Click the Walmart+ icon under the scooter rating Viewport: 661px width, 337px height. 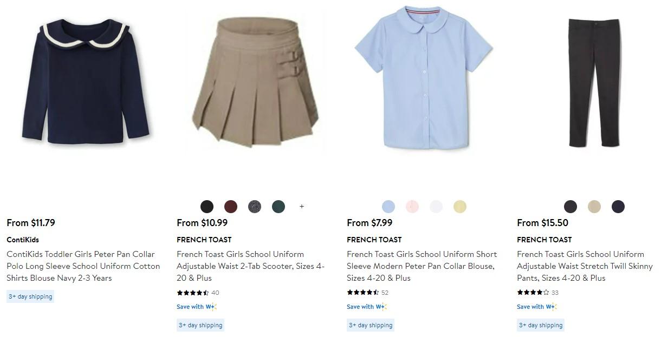211,307
